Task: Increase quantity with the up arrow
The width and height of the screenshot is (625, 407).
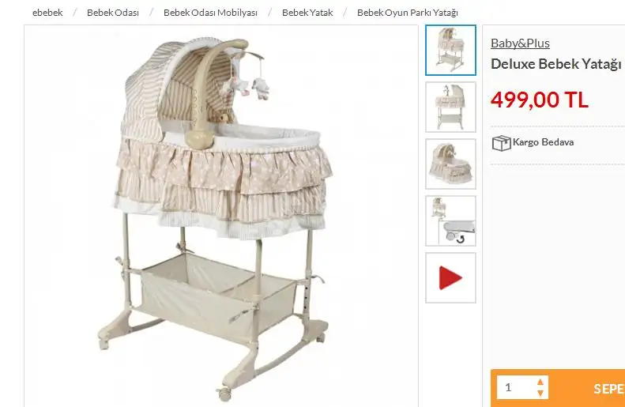Action: coord(540,382)
